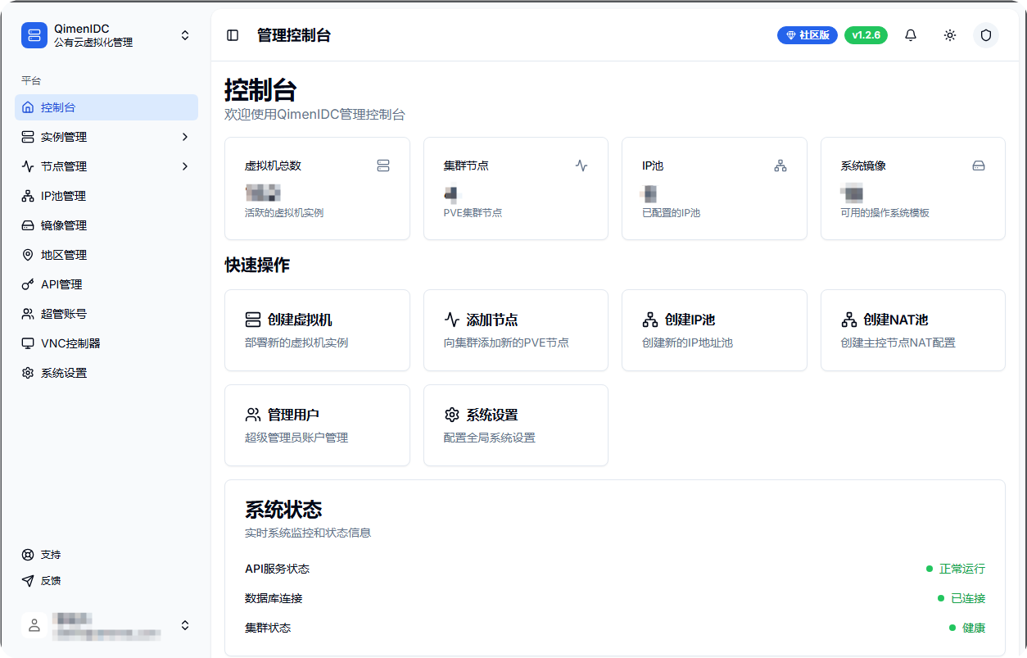
Task: Click the 反馈 paper plane icon
Action: tap(28, 581)
